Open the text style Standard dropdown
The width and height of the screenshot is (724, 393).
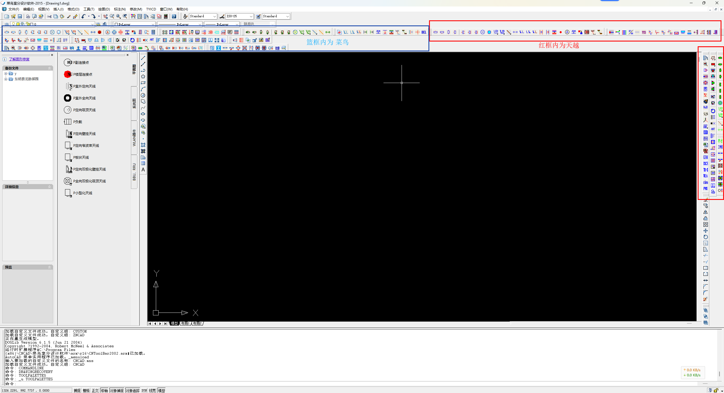click(203, 16)
